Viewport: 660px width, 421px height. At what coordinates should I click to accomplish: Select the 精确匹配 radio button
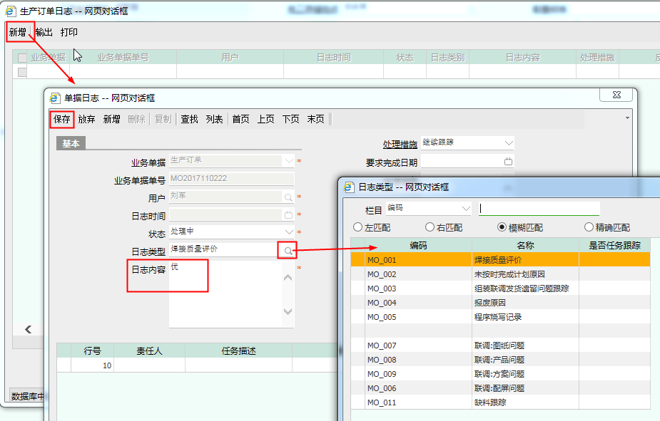[x=589, y=227]
